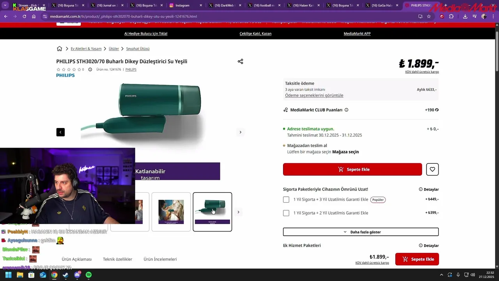This screenshot has height=281, width=499.
Task: Open Ürün İncelemeleri section tab
Action: 160,259
